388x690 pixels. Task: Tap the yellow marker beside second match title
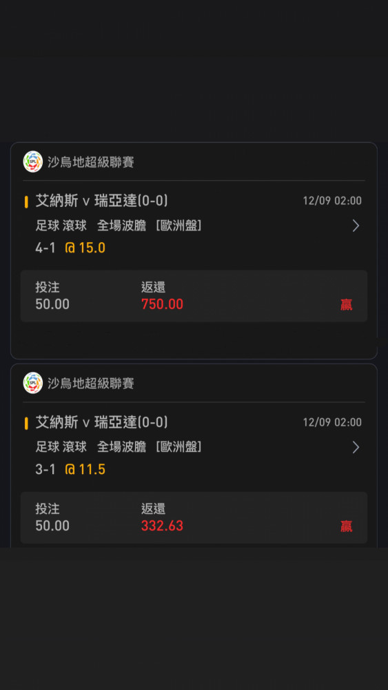pyautogui.click(x=26, y=424)
